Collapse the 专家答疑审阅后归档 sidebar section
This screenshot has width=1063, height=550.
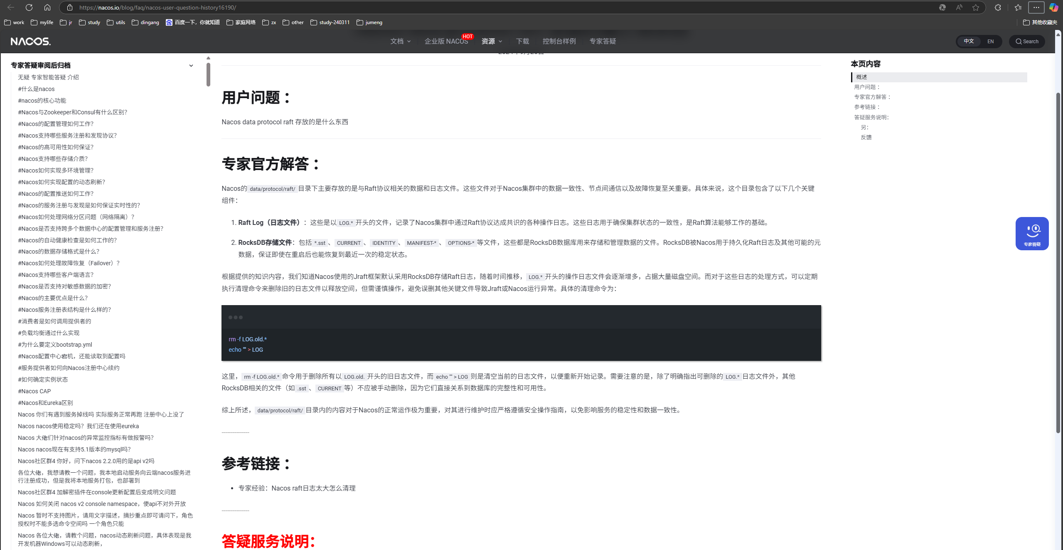tap(191, 66)
